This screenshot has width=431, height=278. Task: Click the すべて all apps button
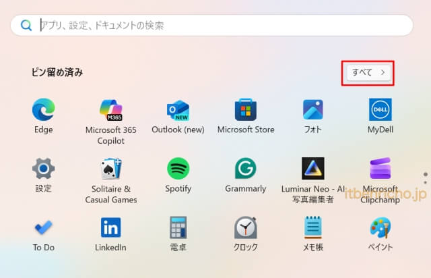click(368, 72)
